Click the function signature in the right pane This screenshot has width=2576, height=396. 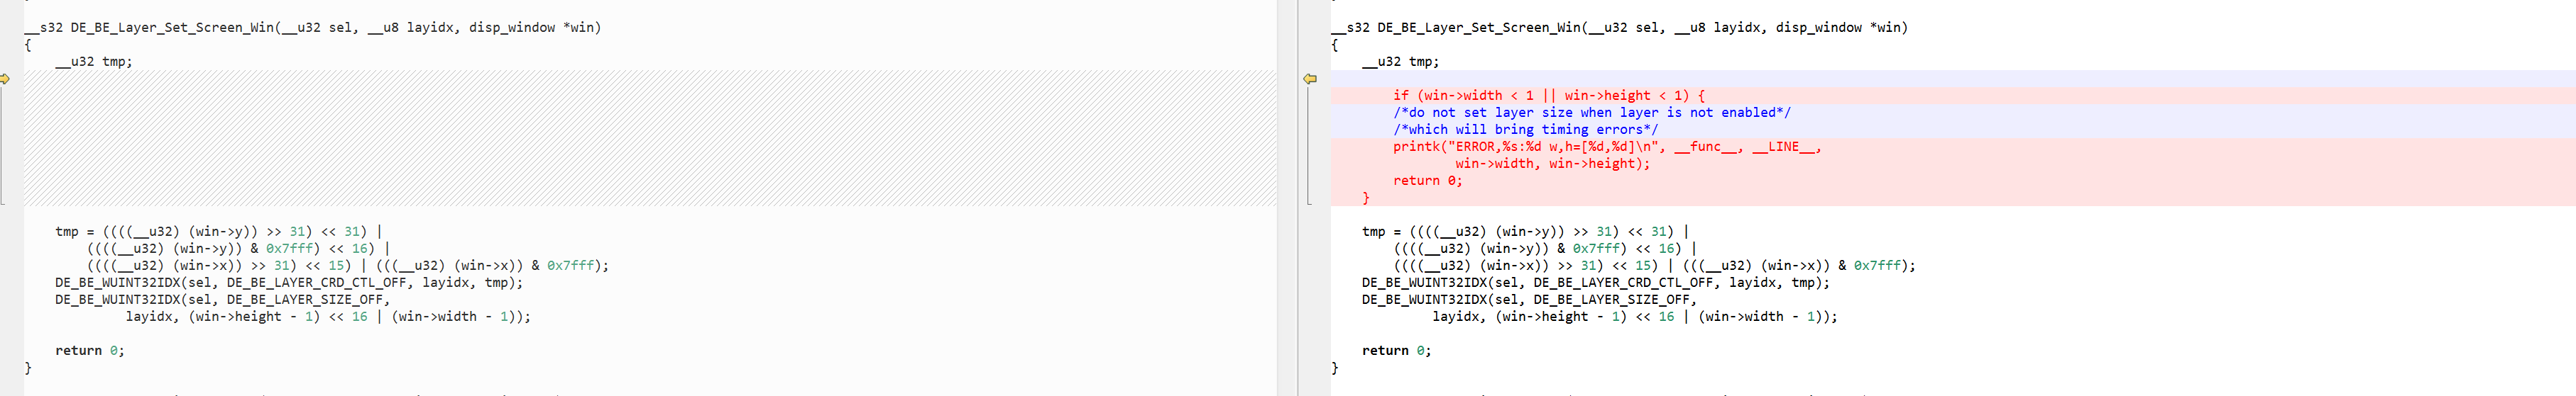[1620, 28]
